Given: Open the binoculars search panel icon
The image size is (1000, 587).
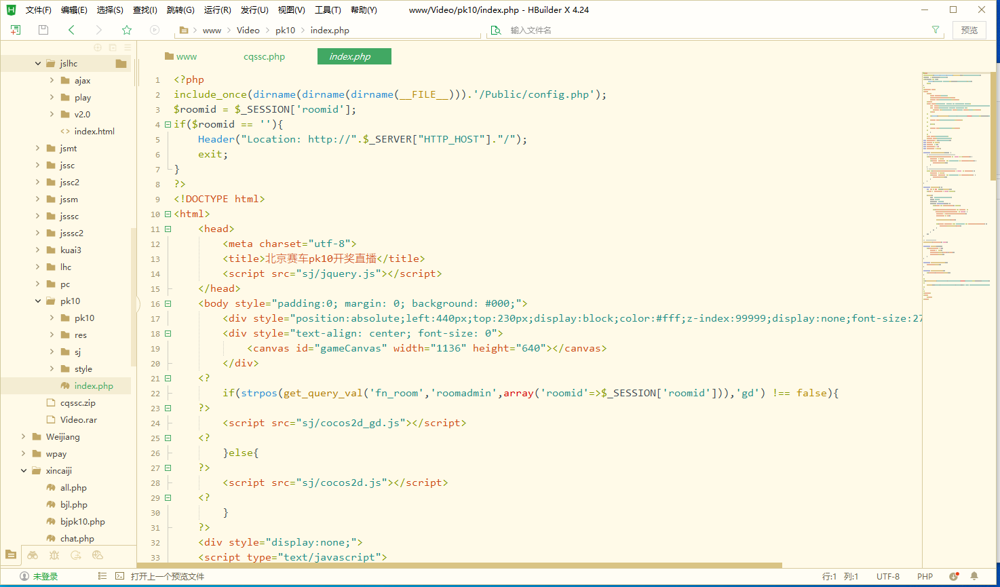Looking at the screenshot, I should [33, 555].
